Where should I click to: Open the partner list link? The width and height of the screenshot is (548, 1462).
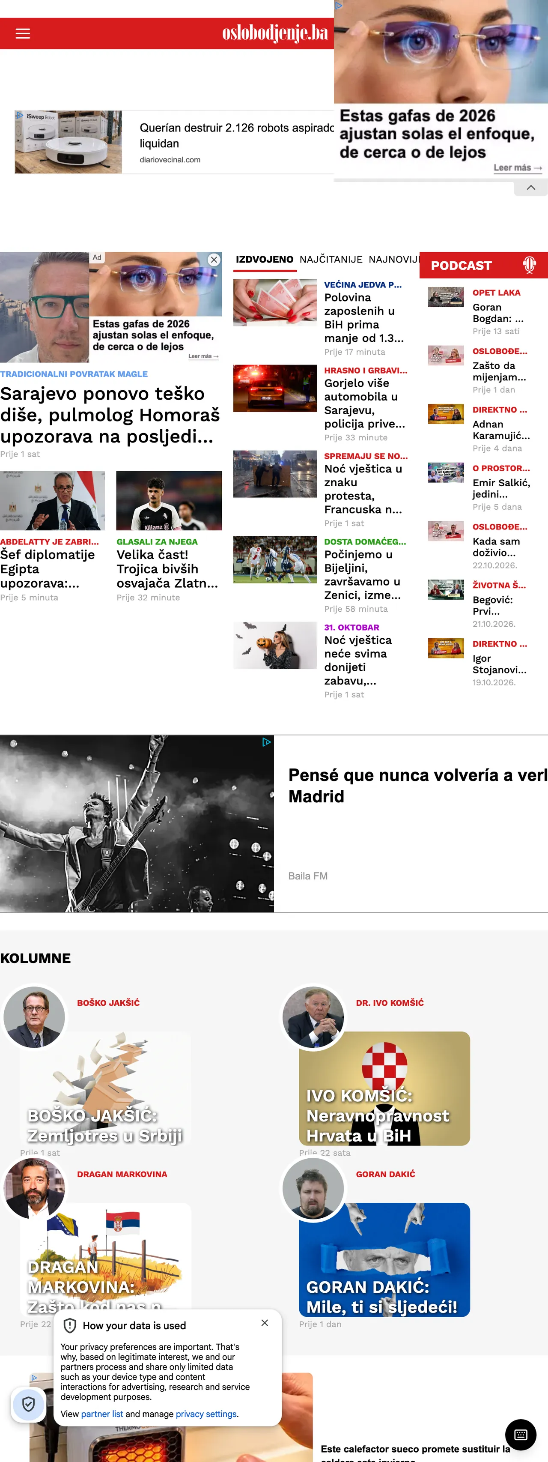pyautogui.click(x=102, y=1414)
